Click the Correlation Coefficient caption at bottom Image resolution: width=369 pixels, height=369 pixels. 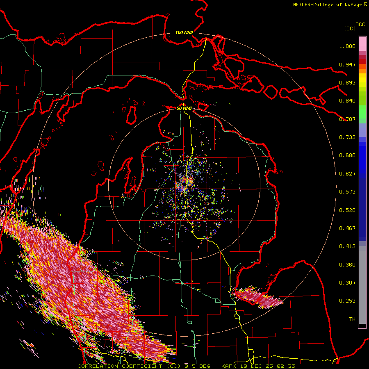tap(186, 366)
